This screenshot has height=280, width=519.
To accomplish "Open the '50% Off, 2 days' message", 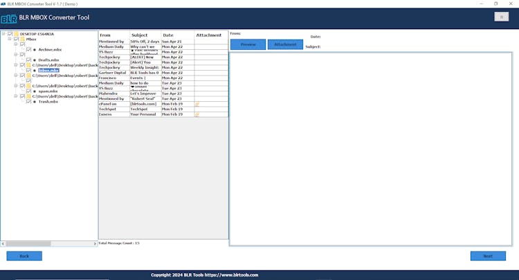I will tap(145, 42).
